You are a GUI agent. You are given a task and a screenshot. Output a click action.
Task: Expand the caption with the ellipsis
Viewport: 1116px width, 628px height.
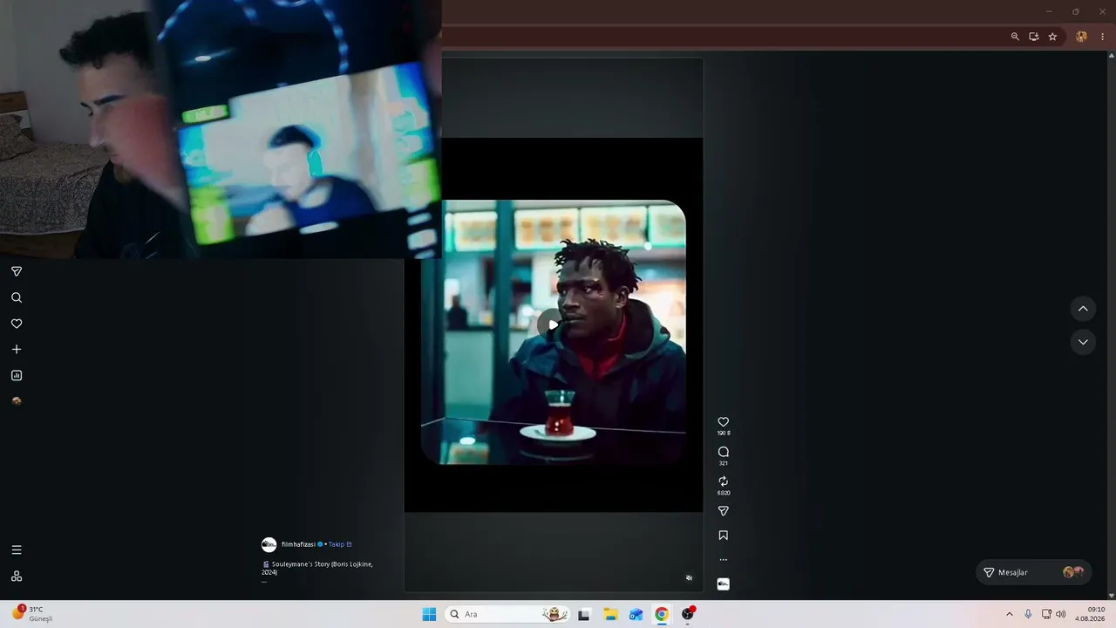coord(264,581)
